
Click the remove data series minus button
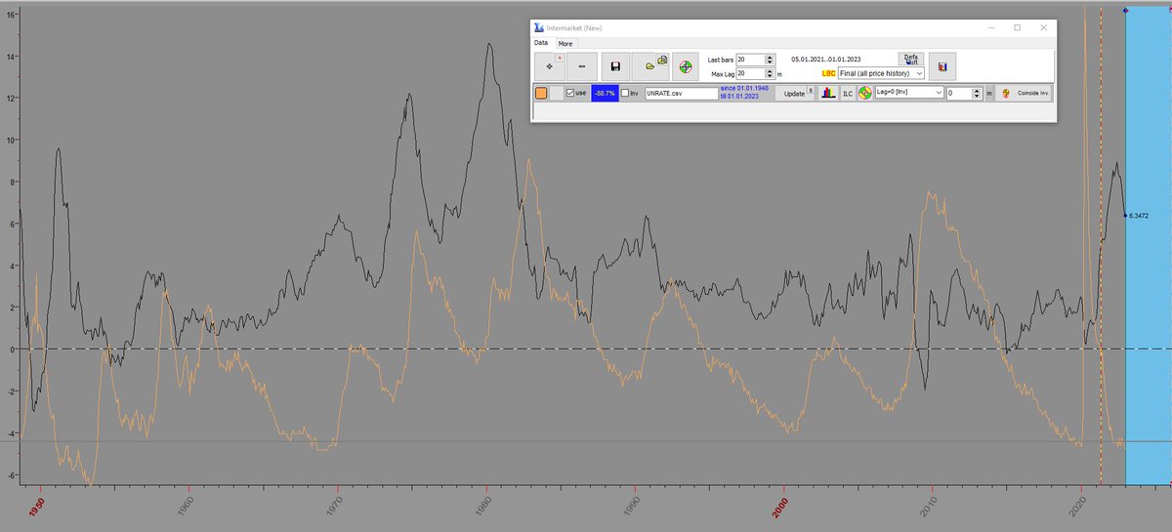(x=582, y=66)
